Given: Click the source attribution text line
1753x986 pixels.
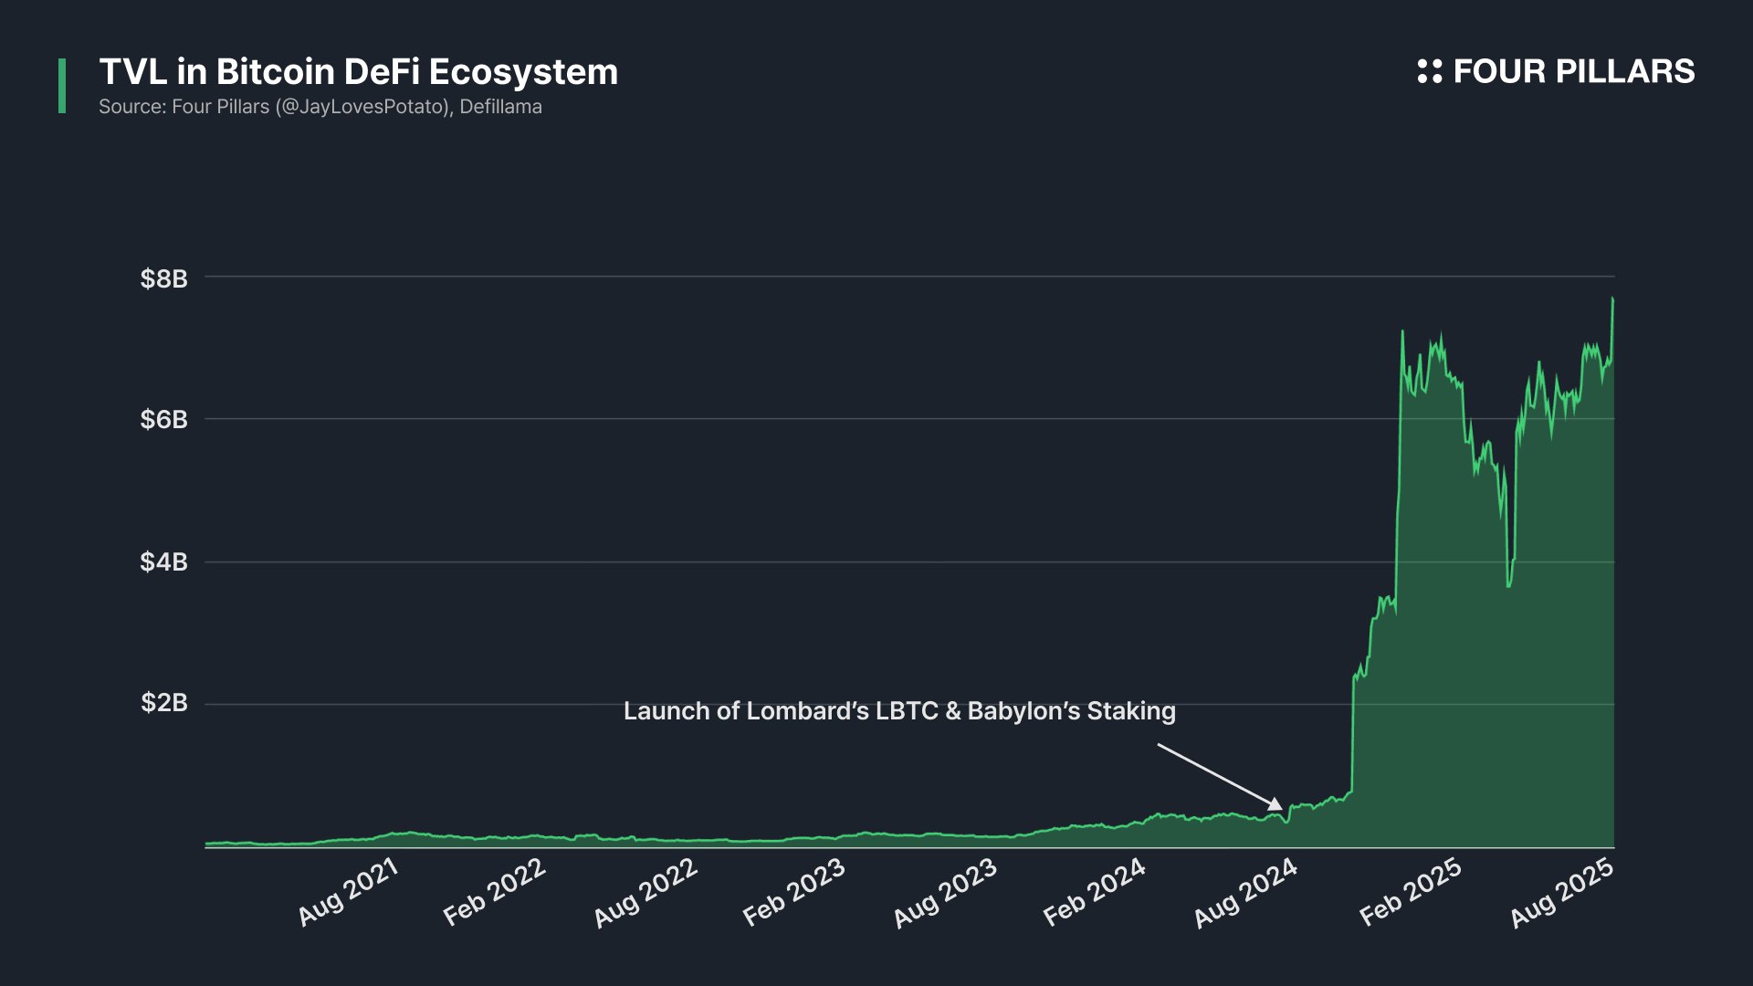Looking at the screenshot, I should tap(320, 107).
